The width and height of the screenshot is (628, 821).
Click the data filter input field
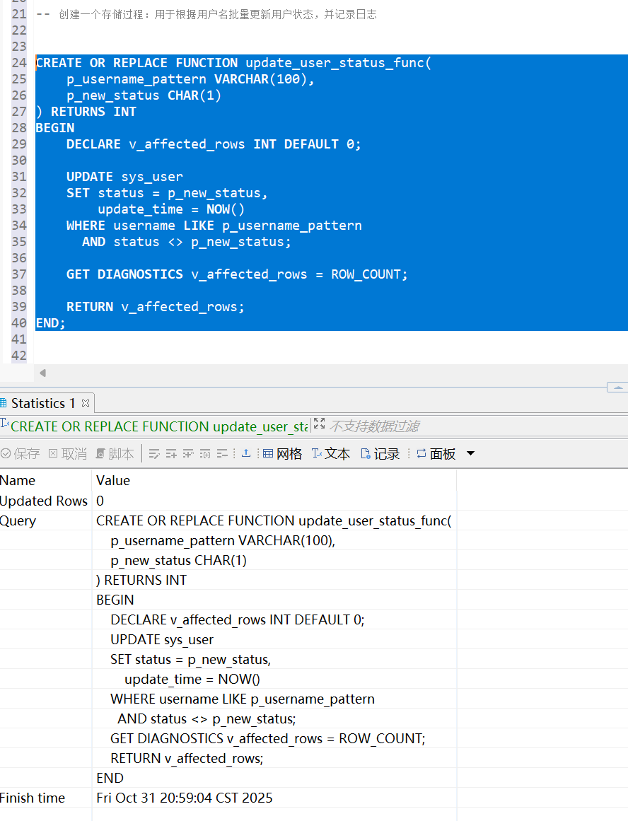(x=467, y=426)
